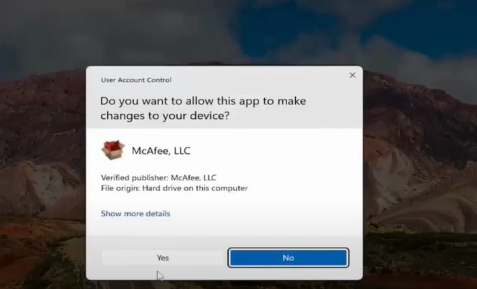Screen dimensions: 477x289
Task: Select the 'McAfee, LLC' app name text
Action: (161, 151)
